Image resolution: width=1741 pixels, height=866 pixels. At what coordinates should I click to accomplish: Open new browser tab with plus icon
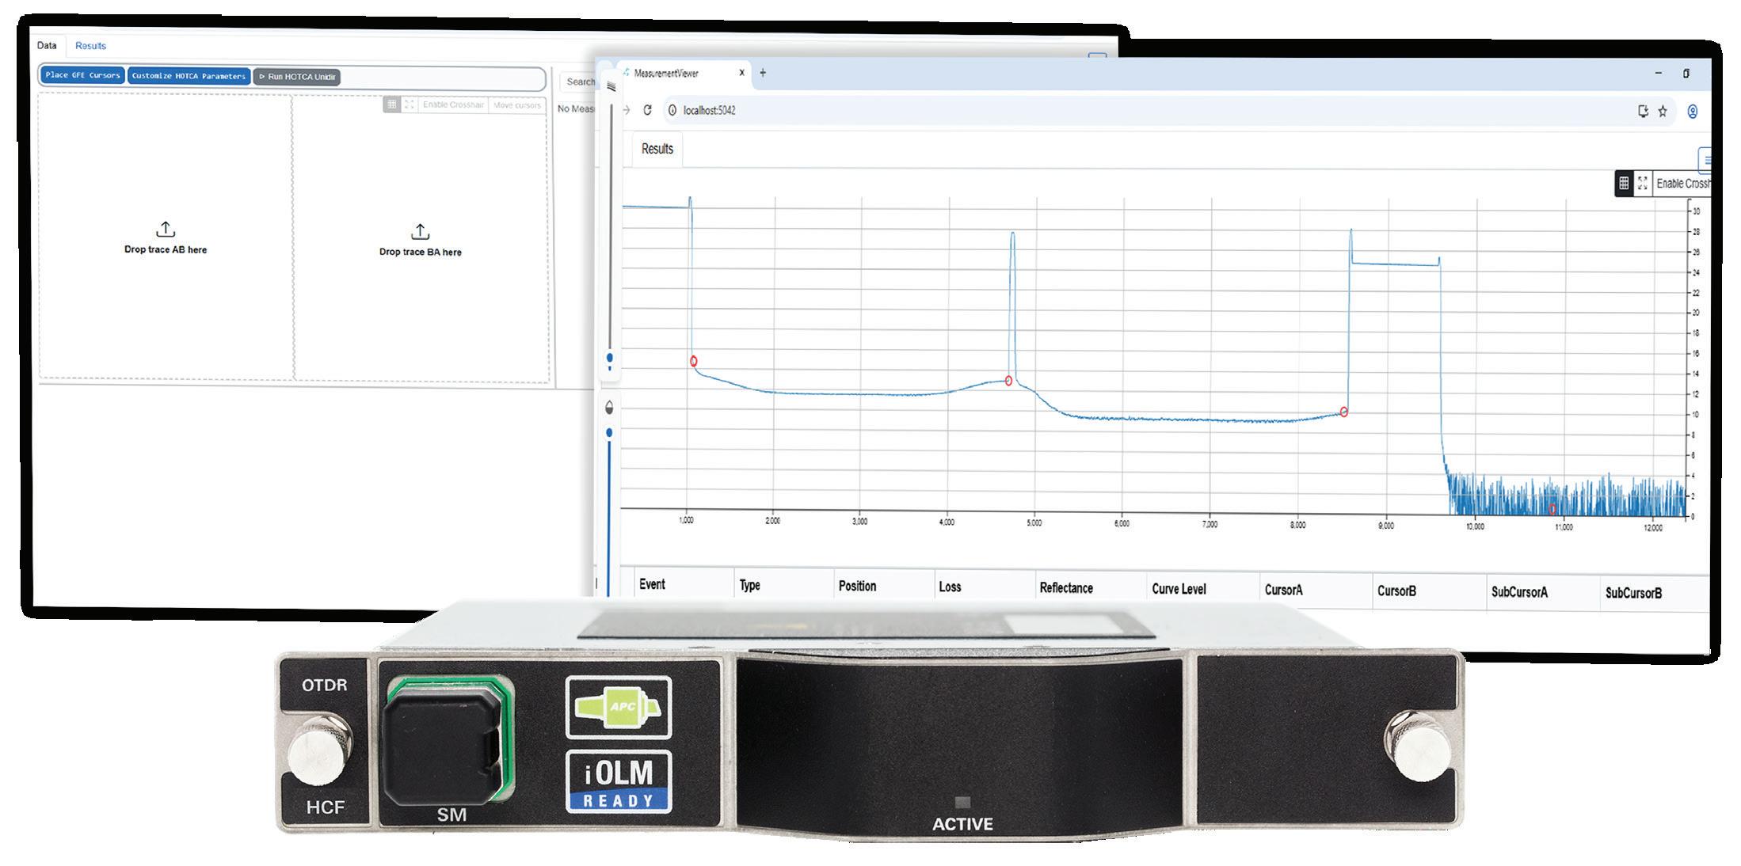(763, 73)
